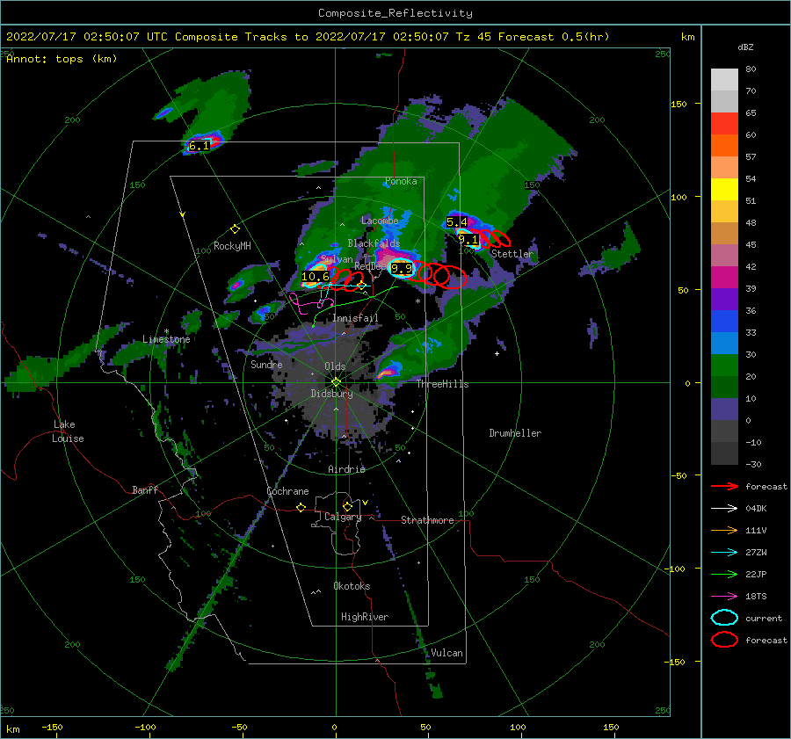The width and height of the screenshot is (791, 739).
Task: Click the 65 dBZ red color swatch
Action: [x=724, y=124]
